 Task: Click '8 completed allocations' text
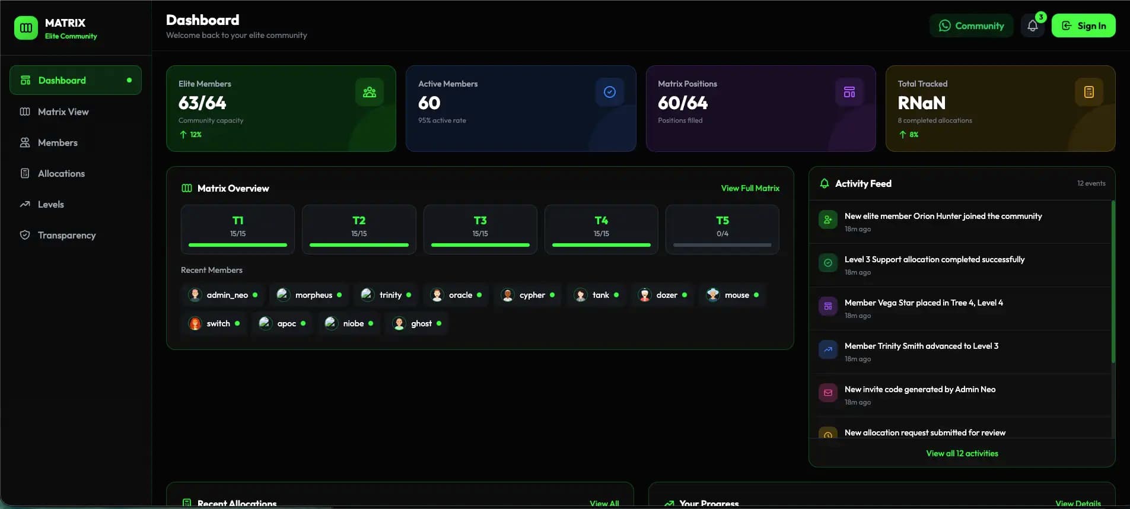935,120
